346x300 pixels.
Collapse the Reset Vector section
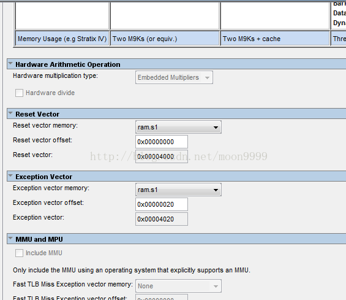[10, 113]
